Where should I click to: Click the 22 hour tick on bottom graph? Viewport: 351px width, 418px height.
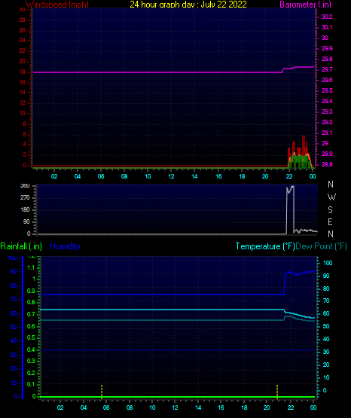(x=291, y=407)
